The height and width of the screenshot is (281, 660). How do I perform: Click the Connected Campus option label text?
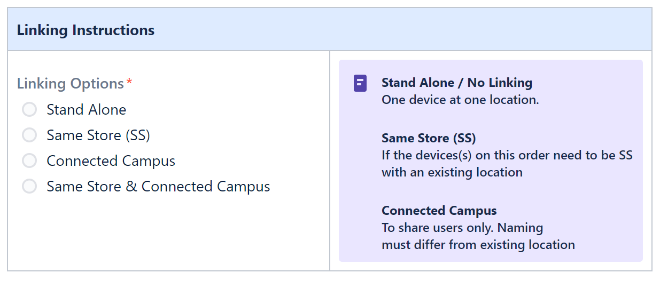point(111,161)
